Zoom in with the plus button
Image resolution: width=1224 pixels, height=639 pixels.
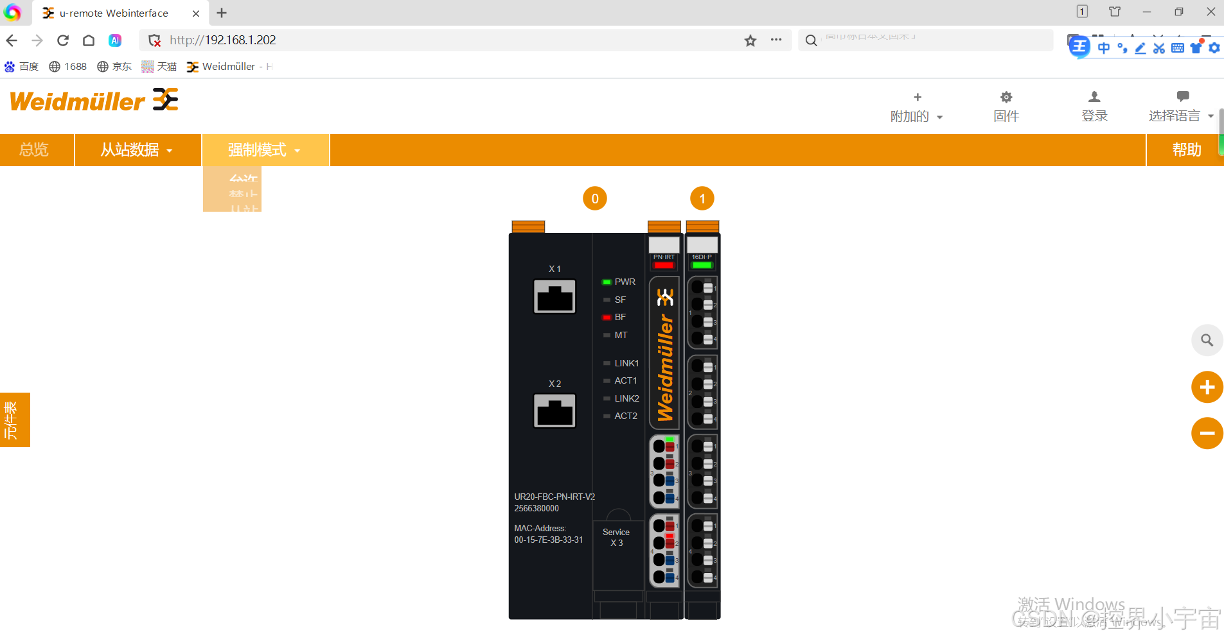click(x=1207, y=388)
